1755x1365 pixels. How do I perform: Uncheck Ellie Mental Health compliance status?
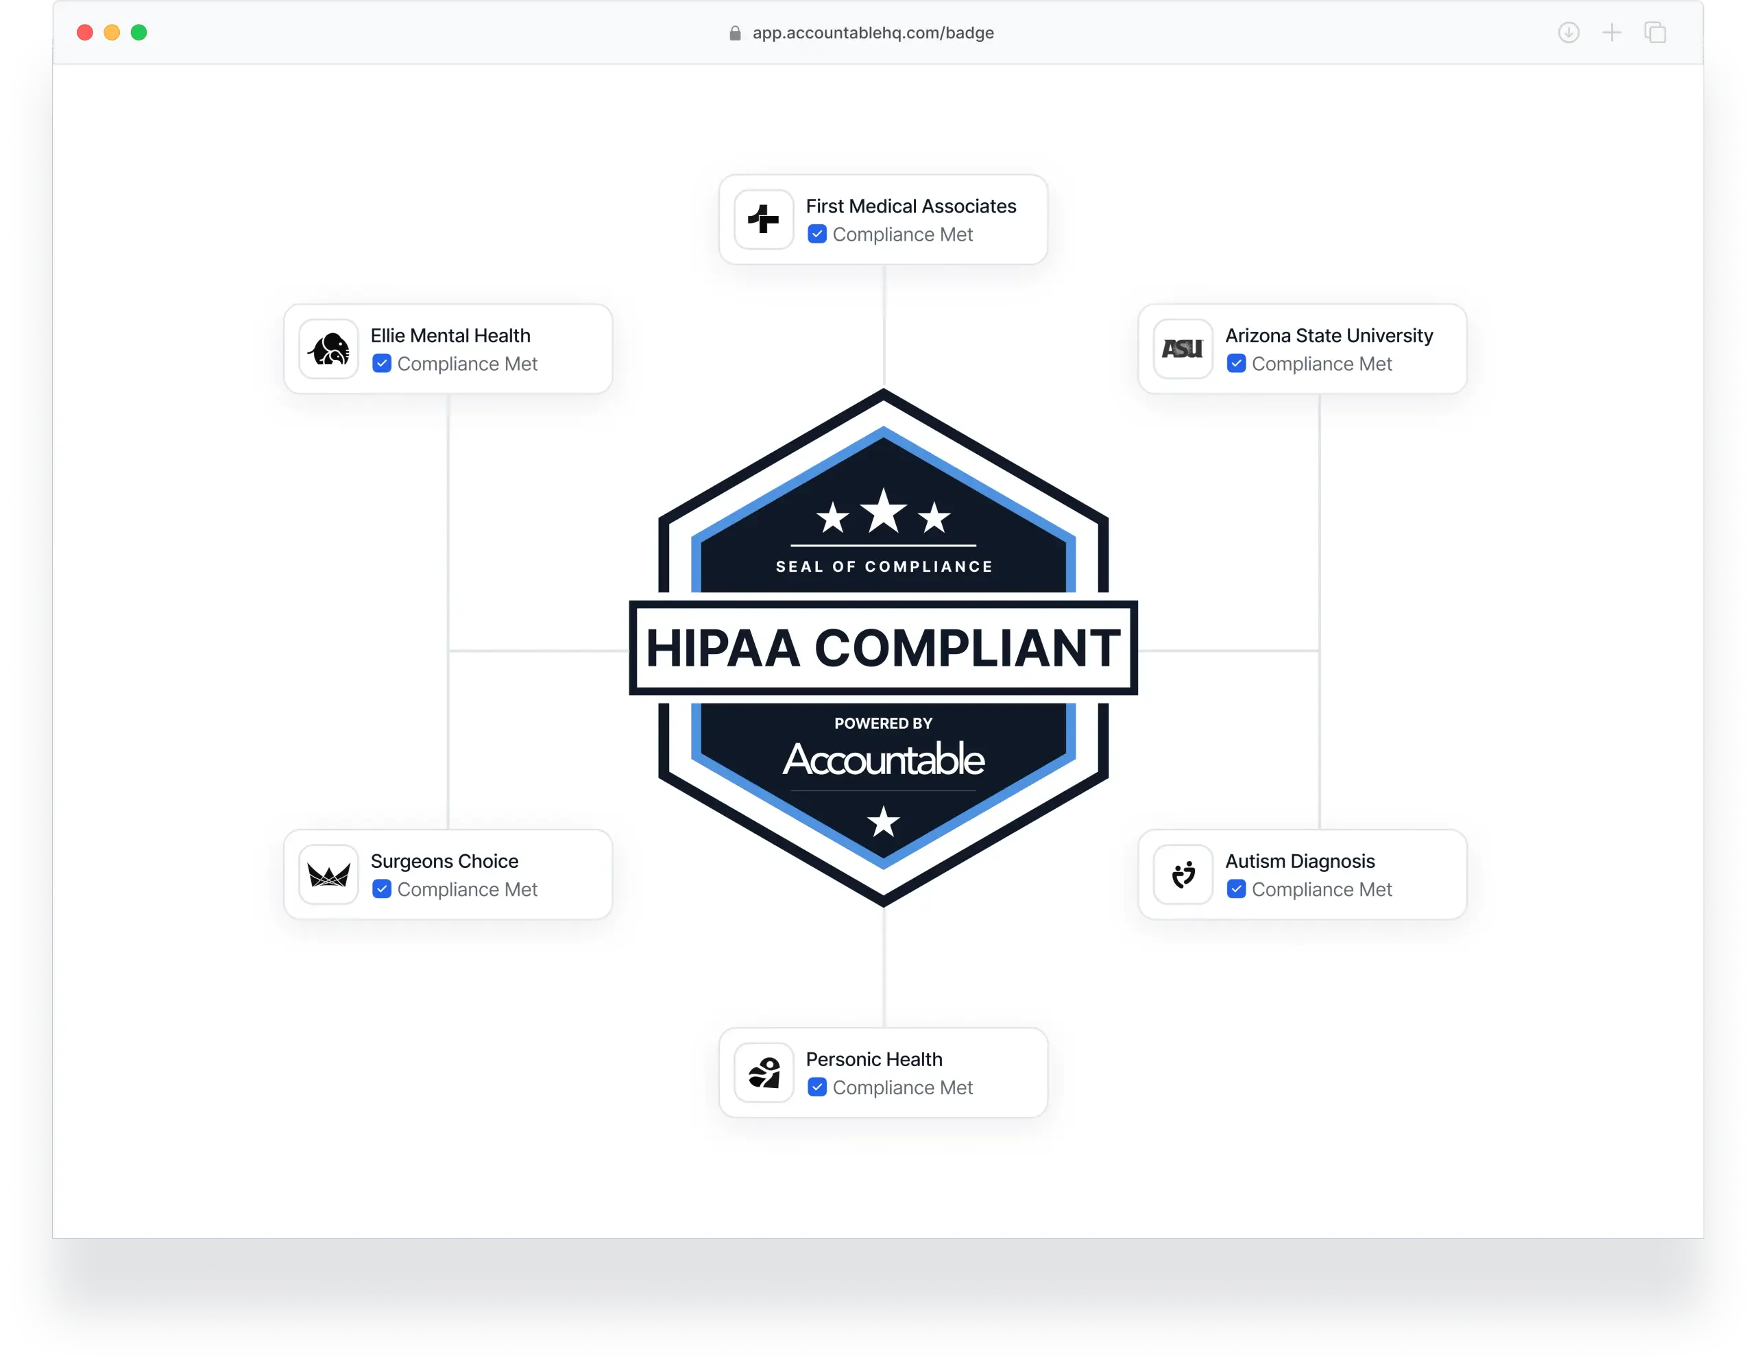click(381, 364)
